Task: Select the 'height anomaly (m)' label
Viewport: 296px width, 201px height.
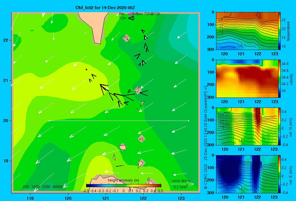Action: pyautogui.click(x=123, y=180)
